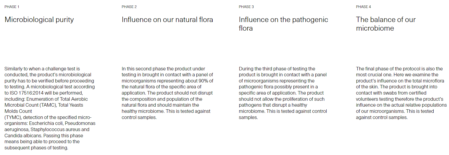Screen dimensions: 449x155
Task: Click Staphylococcus aureus in the paragraph
Action: [55, 129]
